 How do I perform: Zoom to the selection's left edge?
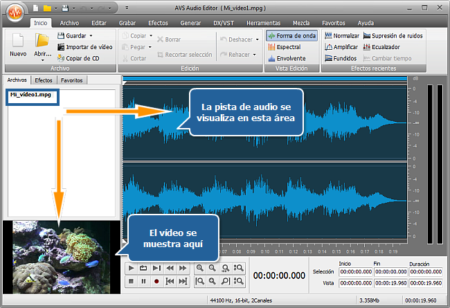point(200,281)
